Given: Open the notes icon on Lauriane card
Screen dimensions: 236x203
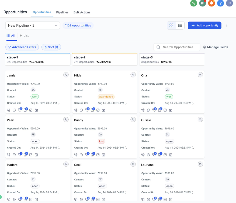Looking at the screenshot, I should [159, 199].
